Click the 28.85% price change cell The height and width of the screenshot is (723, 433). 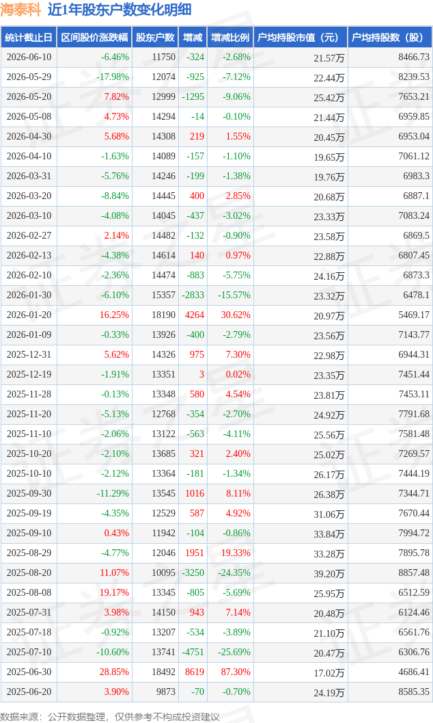coord(114,672)
